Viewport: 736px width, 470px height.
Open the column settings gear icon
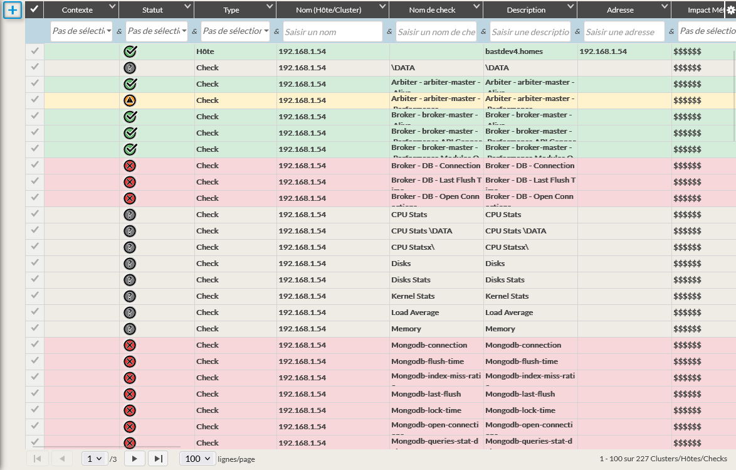coord(730,10)
